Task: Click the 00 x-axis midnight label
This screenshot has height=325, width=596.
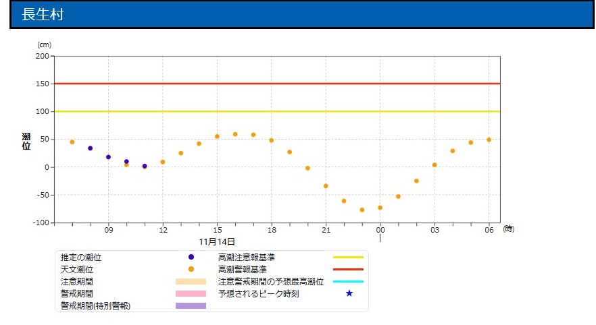Action: click(x=380, y=230)
